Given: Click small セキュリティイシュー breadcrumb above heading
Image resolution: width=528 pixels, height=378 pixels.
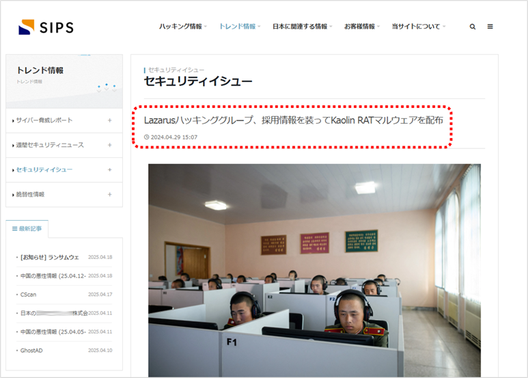Looking at the screenshot, I should (x=176, y=70).
